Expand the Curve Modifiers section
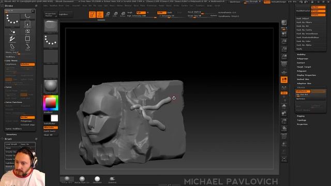The height and width of the screenshot is (186, 331). pyautogui.click(x=13, y=129)
